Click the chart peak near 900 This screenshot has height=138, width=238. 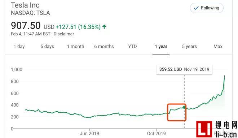click(224, 76)
